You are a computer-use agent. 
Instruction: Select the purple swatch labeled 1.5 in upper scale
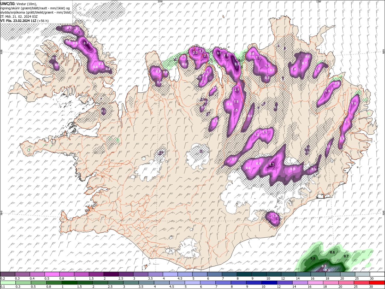(96, 274)
